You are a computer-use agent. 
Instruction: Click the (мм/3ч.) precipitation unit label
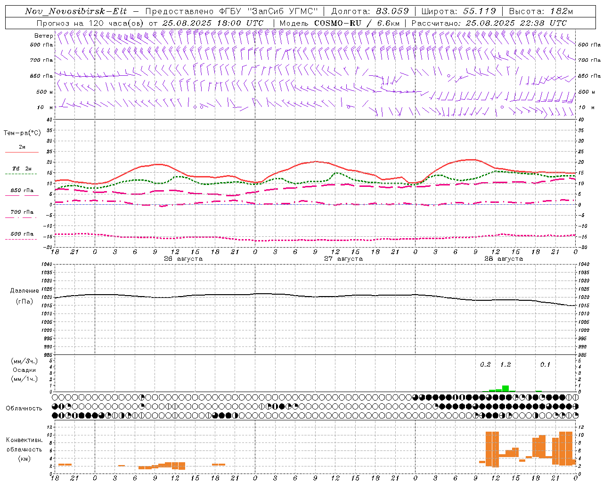(x=24, y=361)
